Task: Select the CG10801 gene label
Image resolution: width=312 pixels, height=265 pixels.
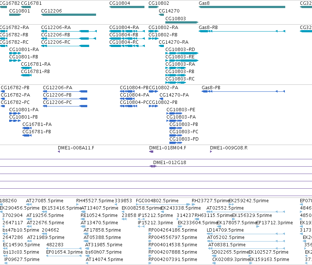Action: 19,11
